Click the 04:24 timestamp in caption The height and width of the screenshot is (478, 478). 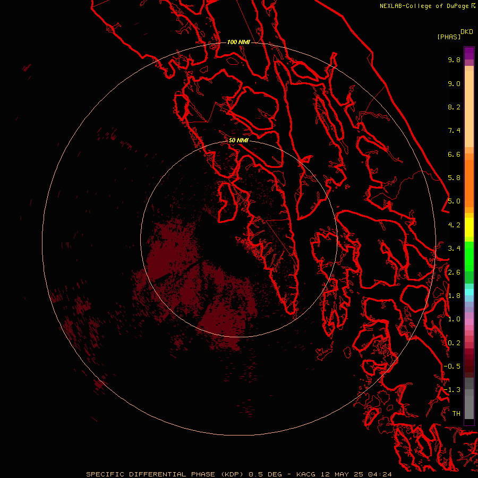coord(380,474)
